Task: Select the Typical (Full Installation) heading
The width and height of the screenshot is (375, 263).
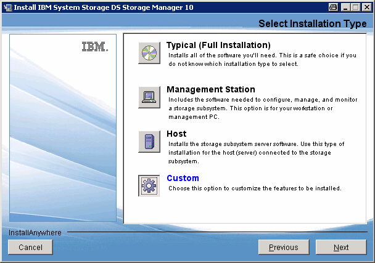Action: (x=218, y=45)
